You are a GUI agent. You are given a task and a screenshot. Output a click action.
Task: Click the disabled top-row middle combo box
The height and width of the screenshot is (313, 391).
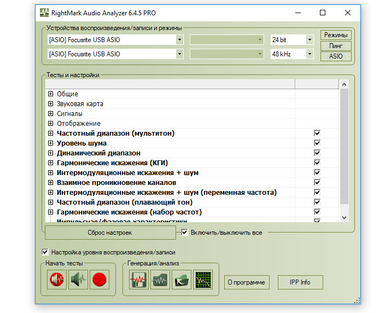(226, 40)
